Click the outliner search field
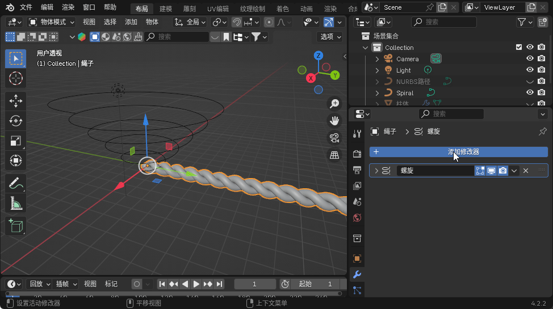The image size is (553, 309). coord(443,22)
